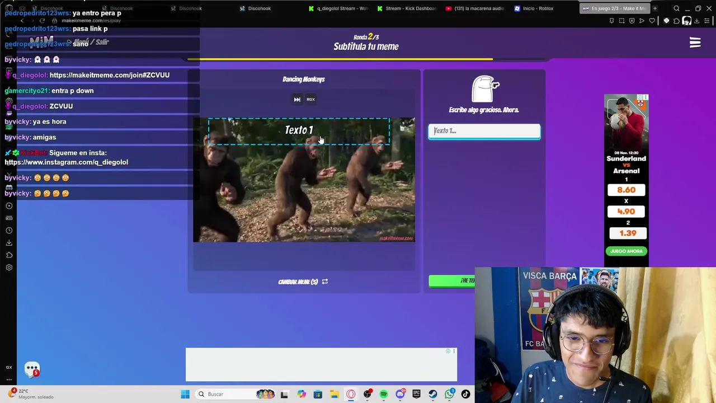The width and height of the screenshot is (716, 403).
Task: Open Task View on the taskbar
Action: pyautogui.click(x=284, y=394)
